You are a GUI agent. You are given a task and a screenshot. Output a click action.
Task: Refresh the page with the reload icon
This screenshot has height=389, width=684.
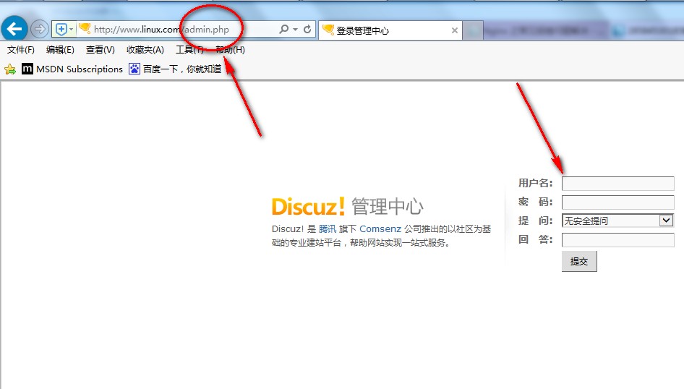point(307,29)
